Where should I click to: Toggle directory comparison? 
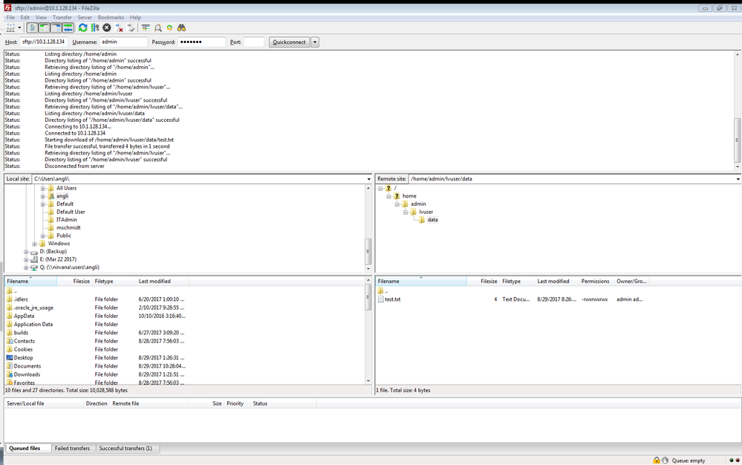point(158,28)
